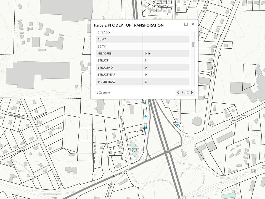The width and height of the screenshot is (265, 199).
Task: Click the 2 of 2 page indicator
Action: (x=185, y=93)
